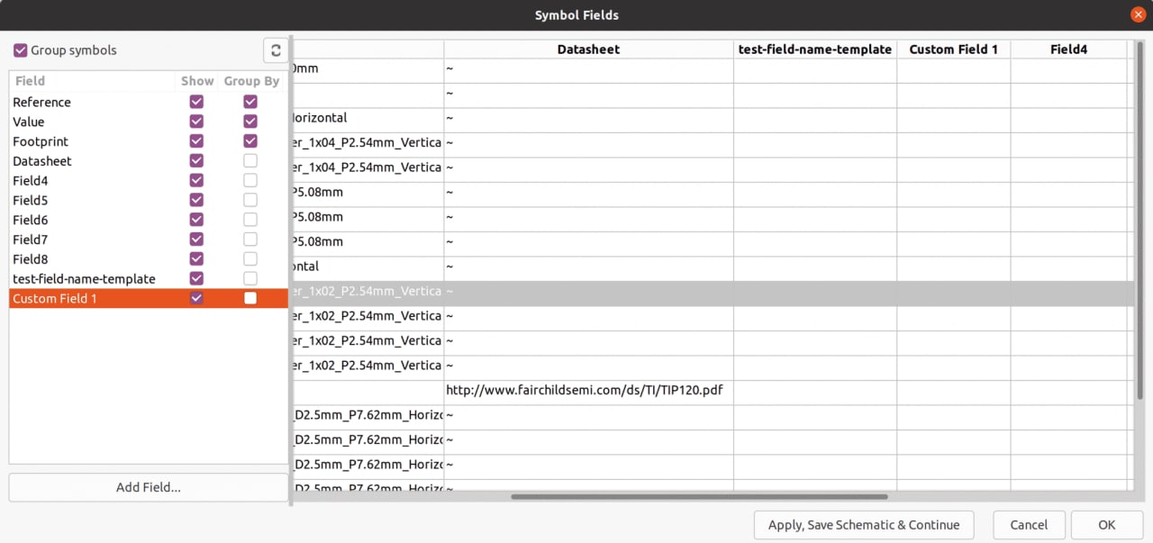
Task: Enable Group By for Custom Field 1
Action: (x=250, y=298)
